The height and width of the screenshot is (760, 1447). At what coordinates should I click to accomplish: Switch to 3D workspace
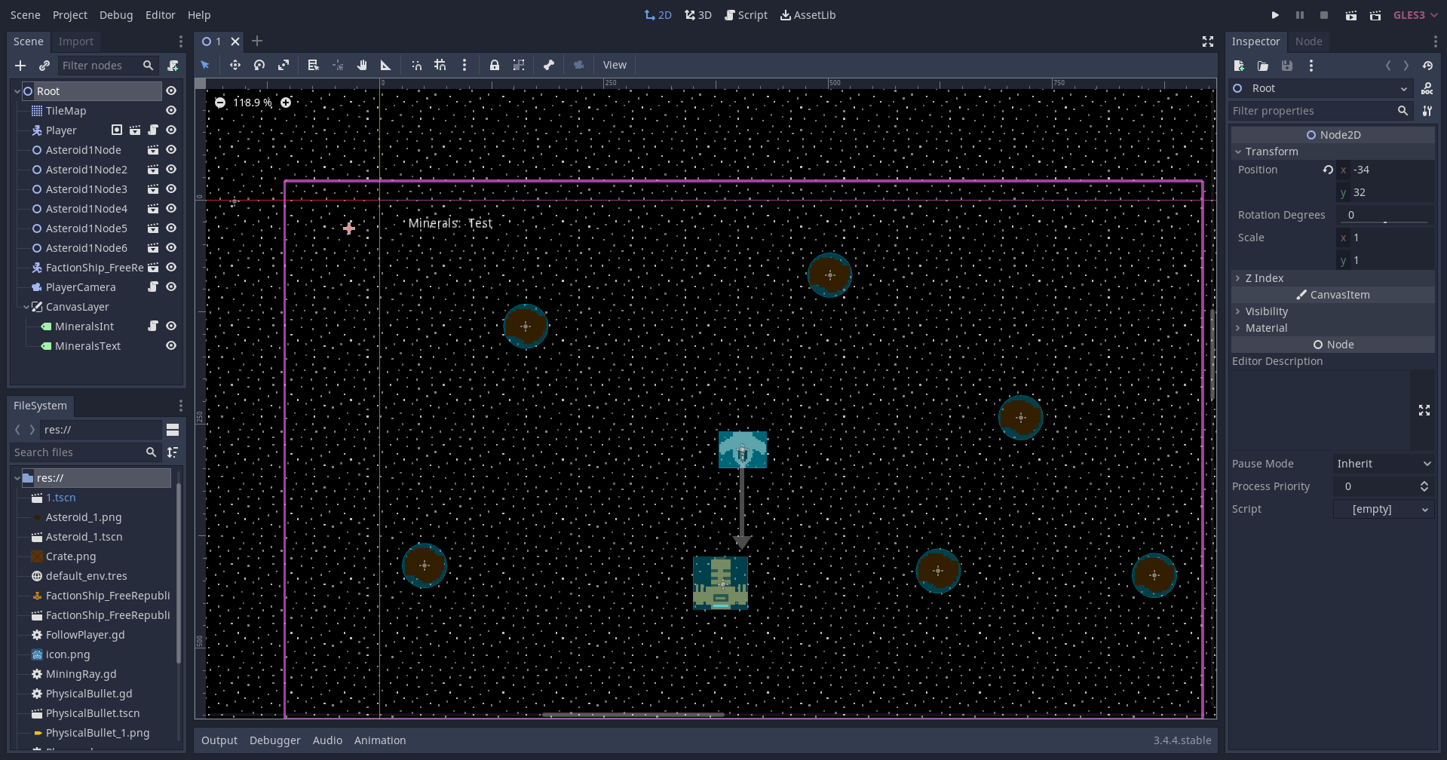tap(698, 15)
